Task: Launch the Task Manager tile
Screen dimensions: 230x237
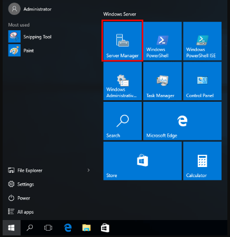Action: coord(162,81)
